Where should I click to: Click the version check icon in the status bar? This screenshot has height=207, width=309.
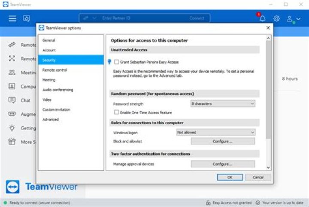click(x=258, y=203)
